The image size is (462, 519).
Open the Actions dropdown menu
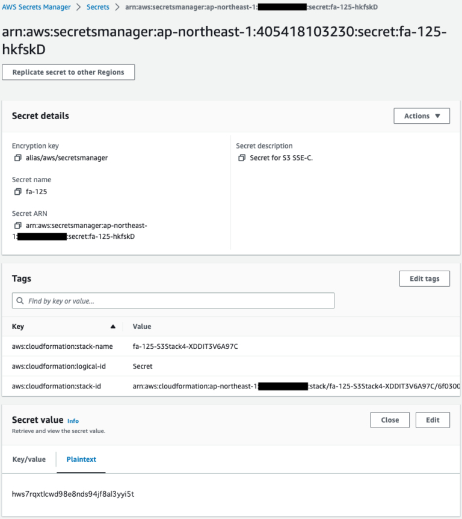(422, 116)
